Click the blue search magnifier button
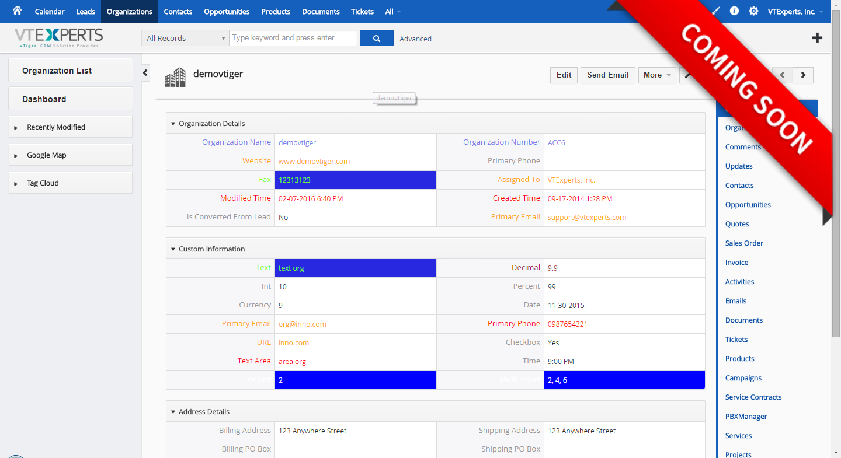The width and height of the screenshot is (841, 458). click(377, 38)
